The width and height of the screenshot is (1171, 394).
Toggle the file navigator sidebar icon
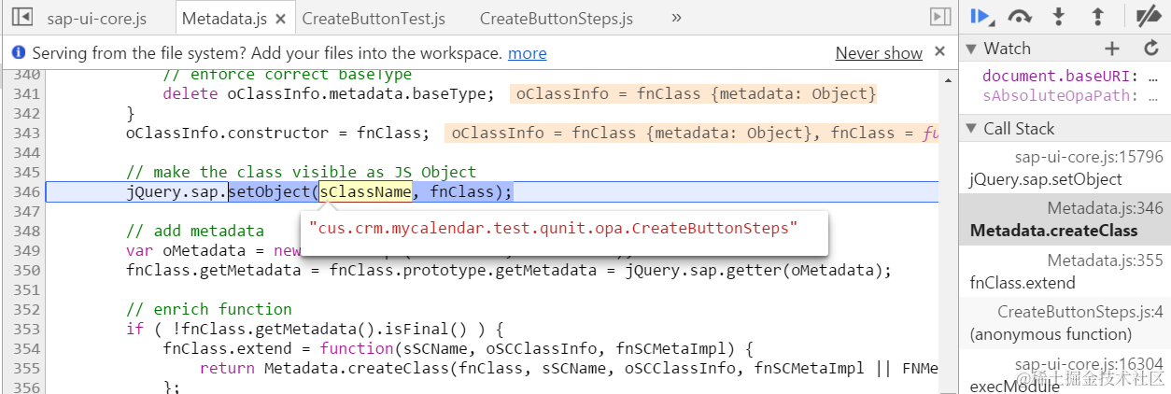tap(21, 17)
